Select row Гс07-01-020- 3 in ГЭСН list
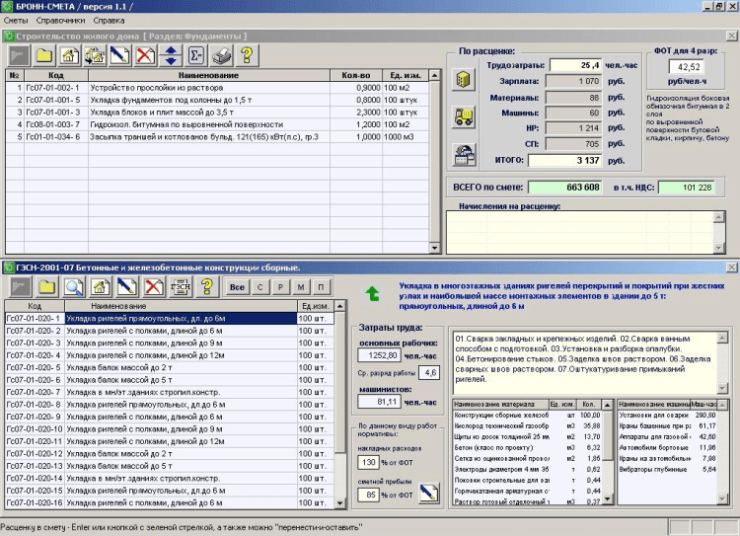 tap(170, 343)
